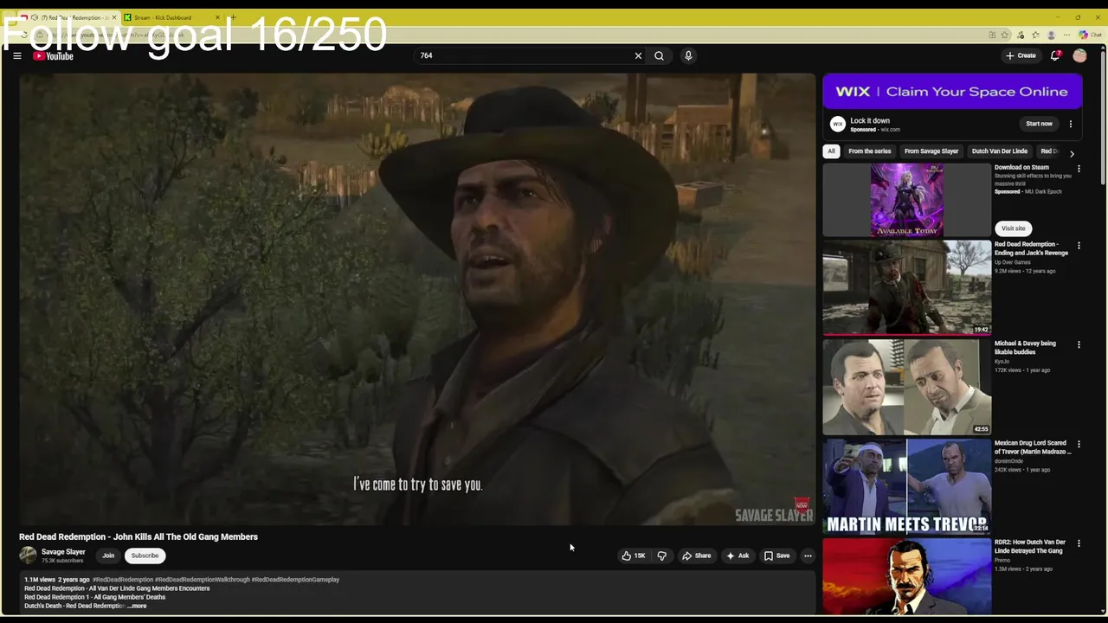Viewport: 1108px width, 623px height.
Task: Click the first #RedDeadRedemption hashtag
Action: [123, 580]
